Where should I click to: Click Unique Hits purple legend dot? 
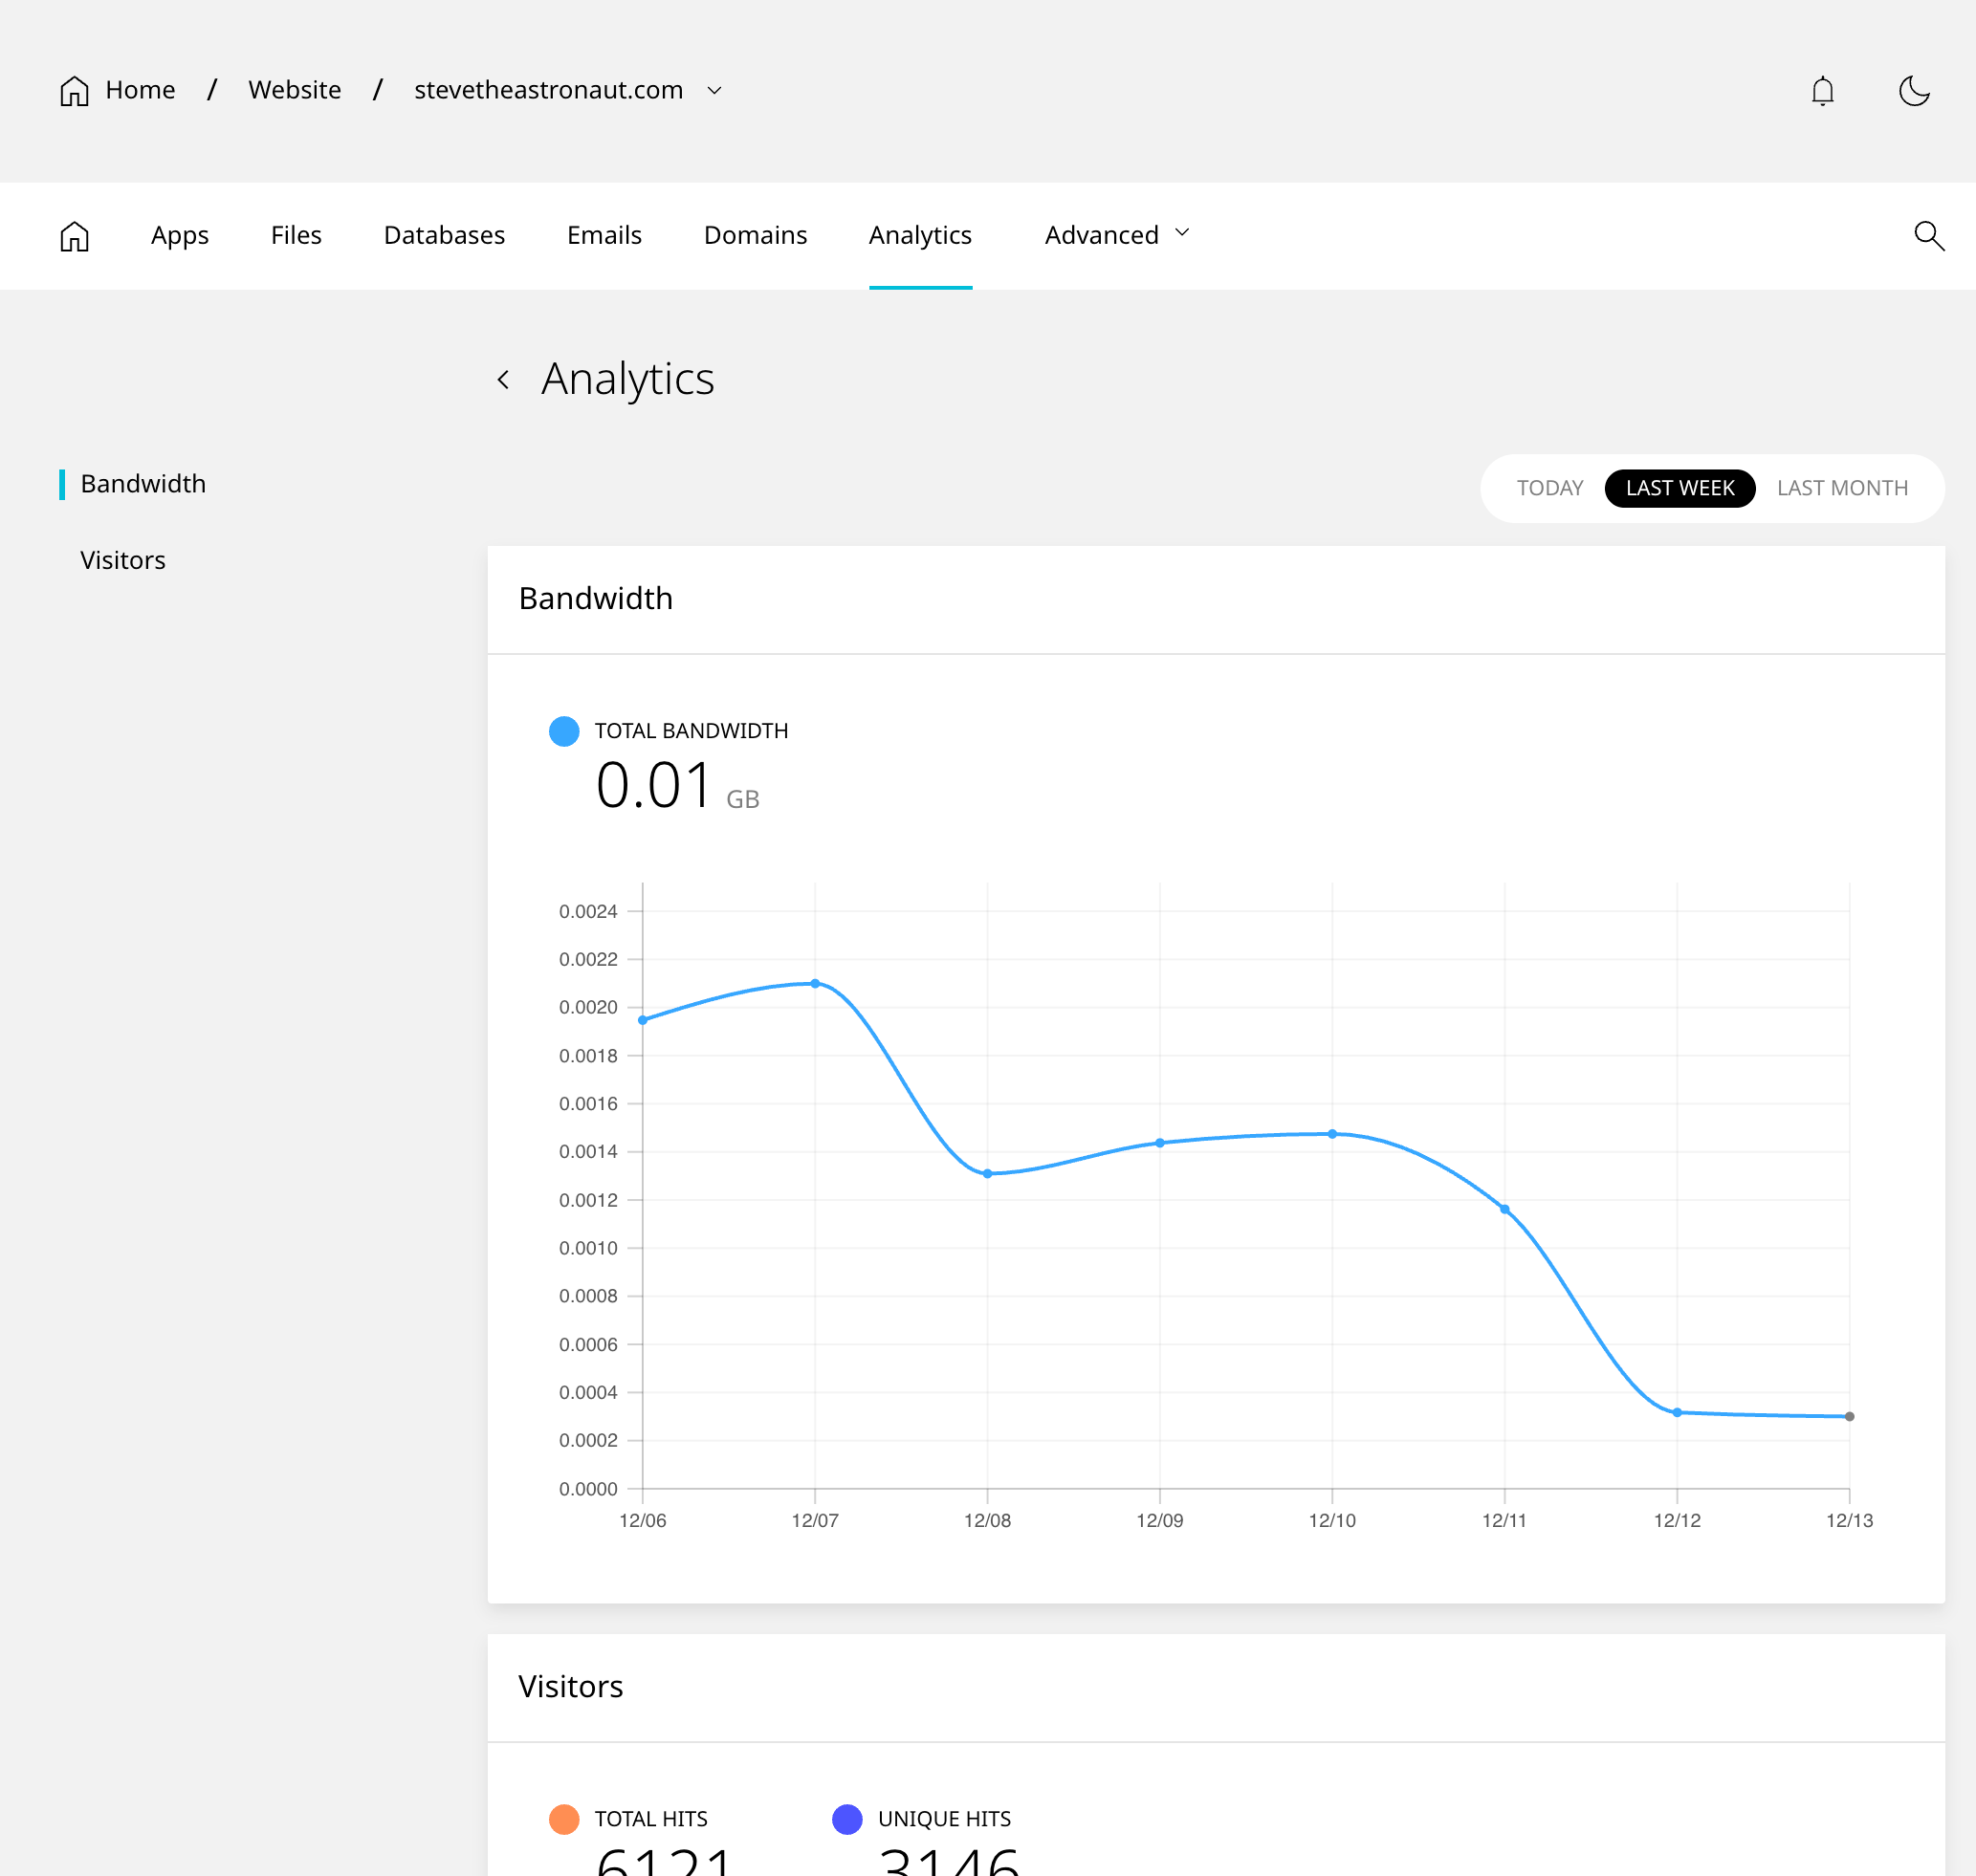[846, 1819]
